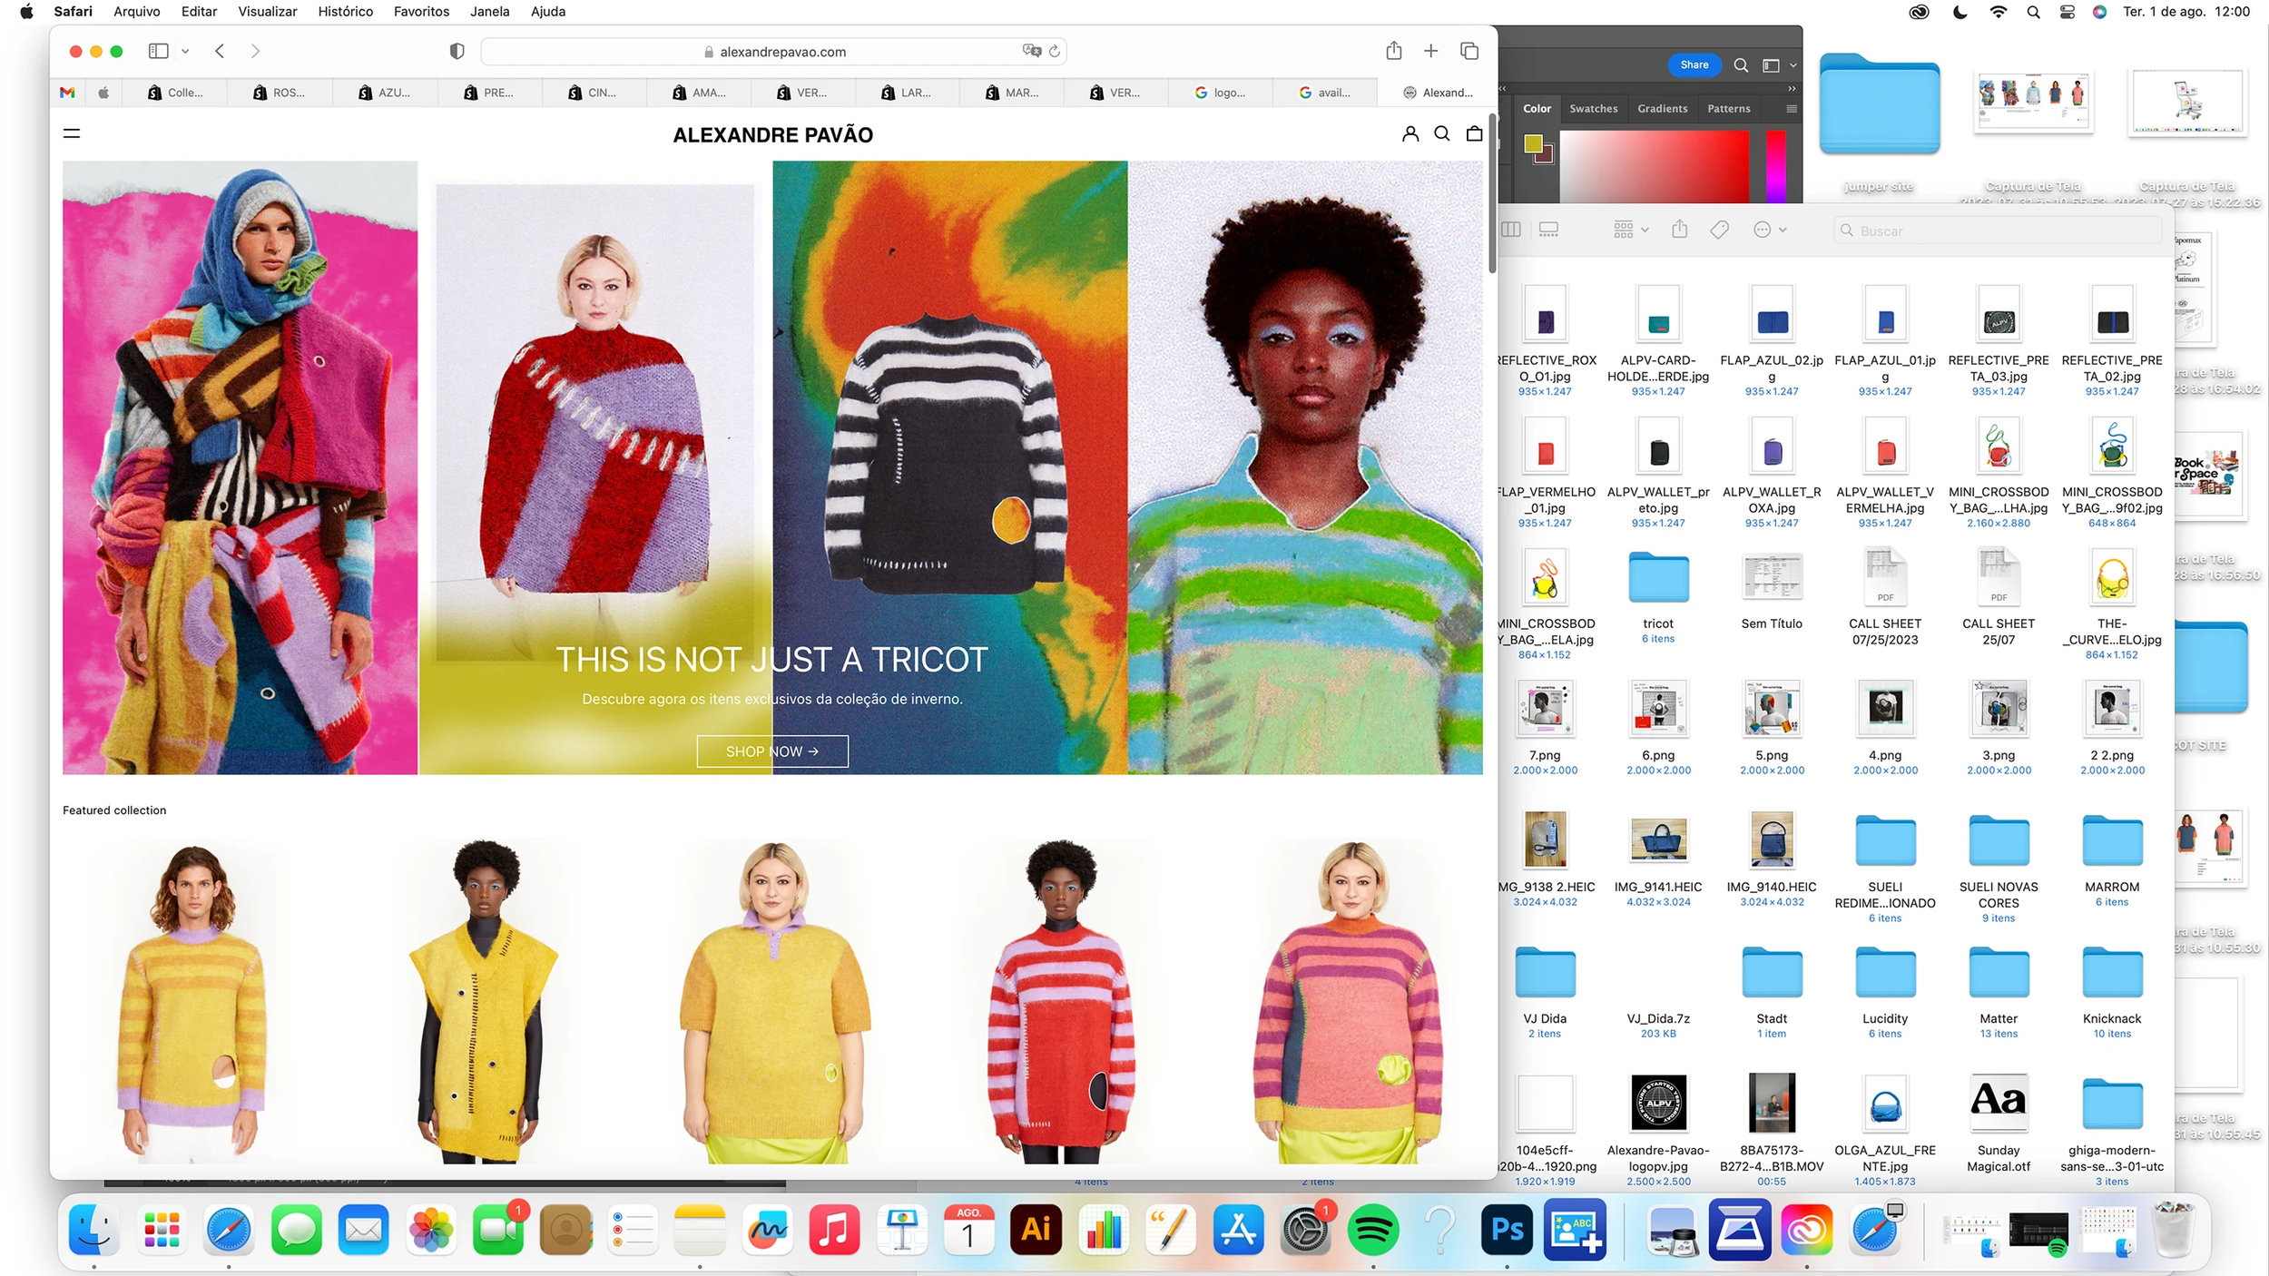
Task: Open the Photoshop Color panel options menu
Action: 1792,109
